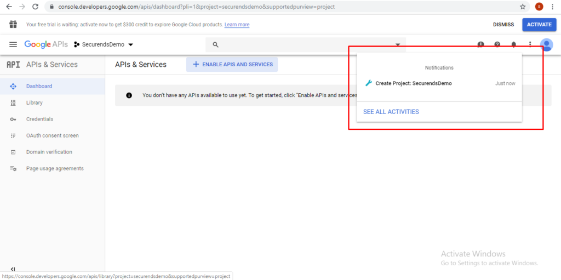This screenshot has height=280, width=561.
Task: Open the alert feedback icon in header
Action: tap(480, 44)
